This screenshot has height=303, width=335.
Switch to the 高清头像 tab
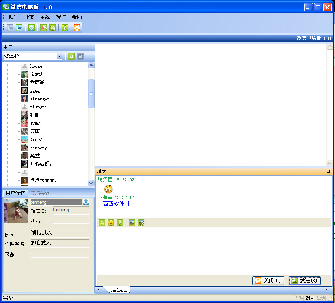coord(40,193)
